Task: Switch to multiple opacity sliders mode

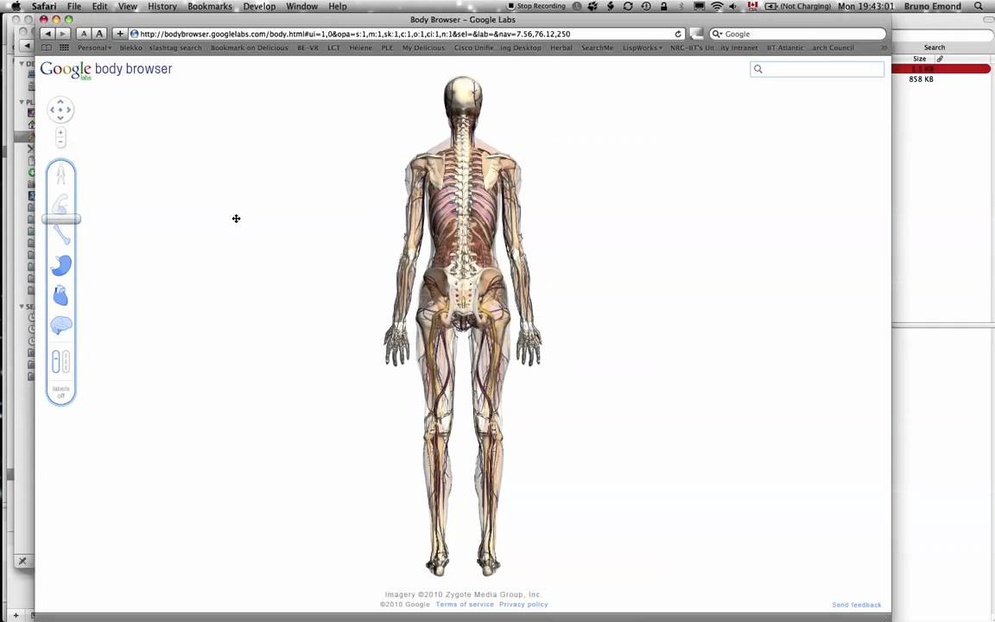Action: tap(66, 362)
